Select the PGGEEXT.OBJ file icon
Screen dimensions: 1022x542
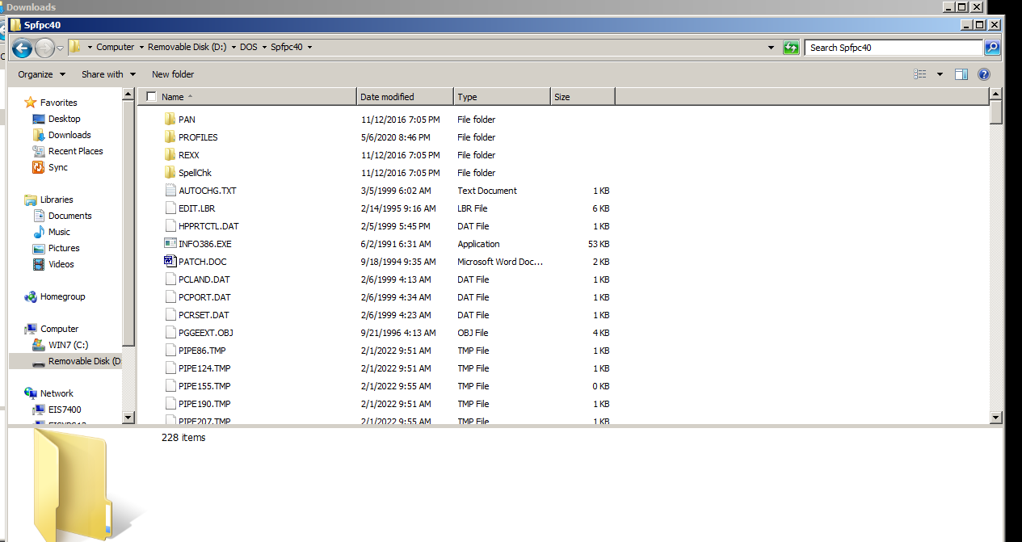click(170, 333)
